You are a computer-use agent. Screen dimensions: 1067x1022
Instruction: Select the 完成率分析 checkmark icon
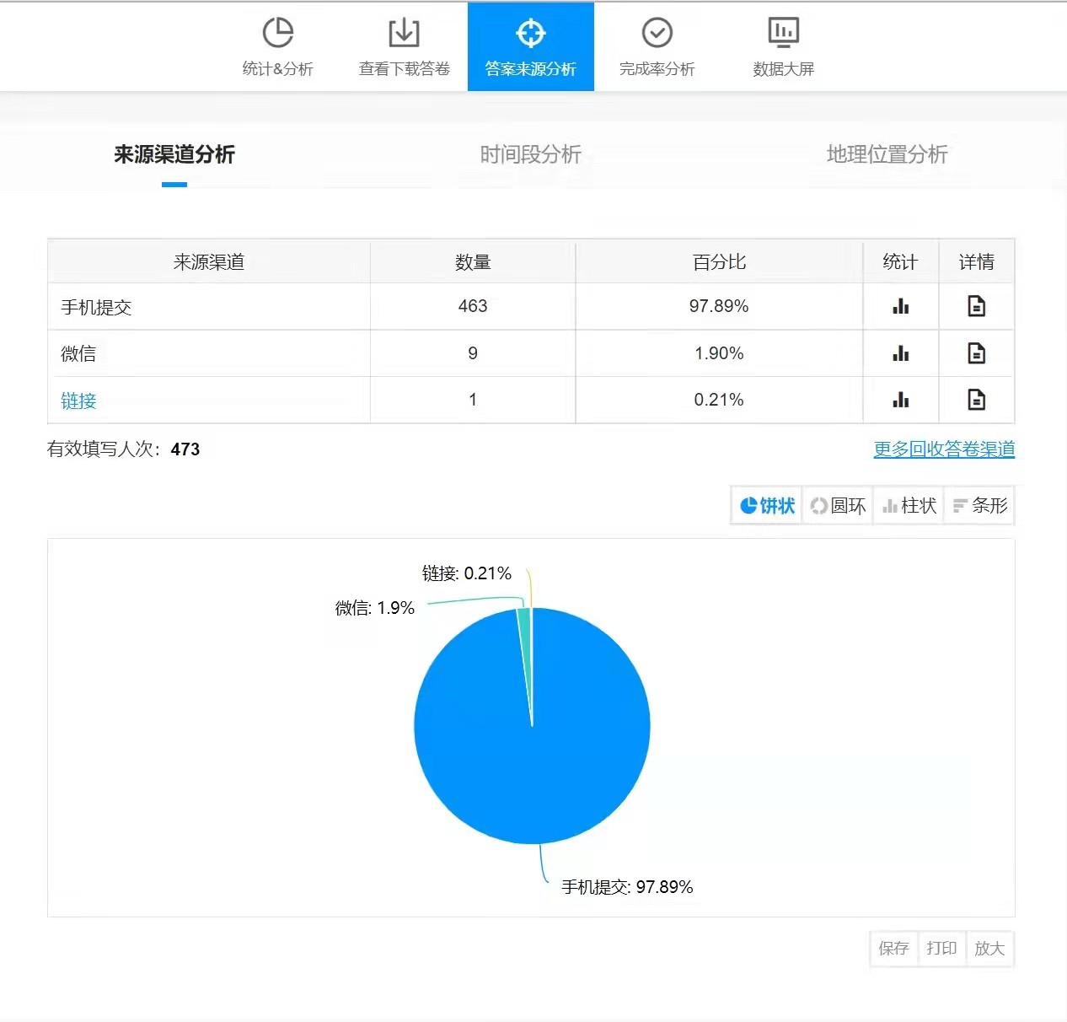tap(657, 34)
